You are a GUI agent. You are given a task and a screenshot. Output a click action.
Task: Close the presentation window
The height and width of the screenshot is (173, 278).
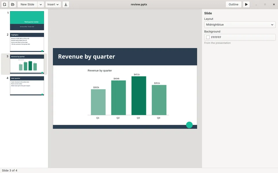[274, 4]
